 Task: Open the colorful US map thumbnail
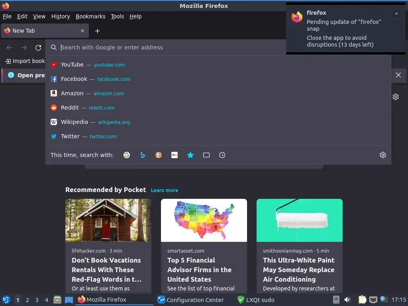click(x=204, y=220)
